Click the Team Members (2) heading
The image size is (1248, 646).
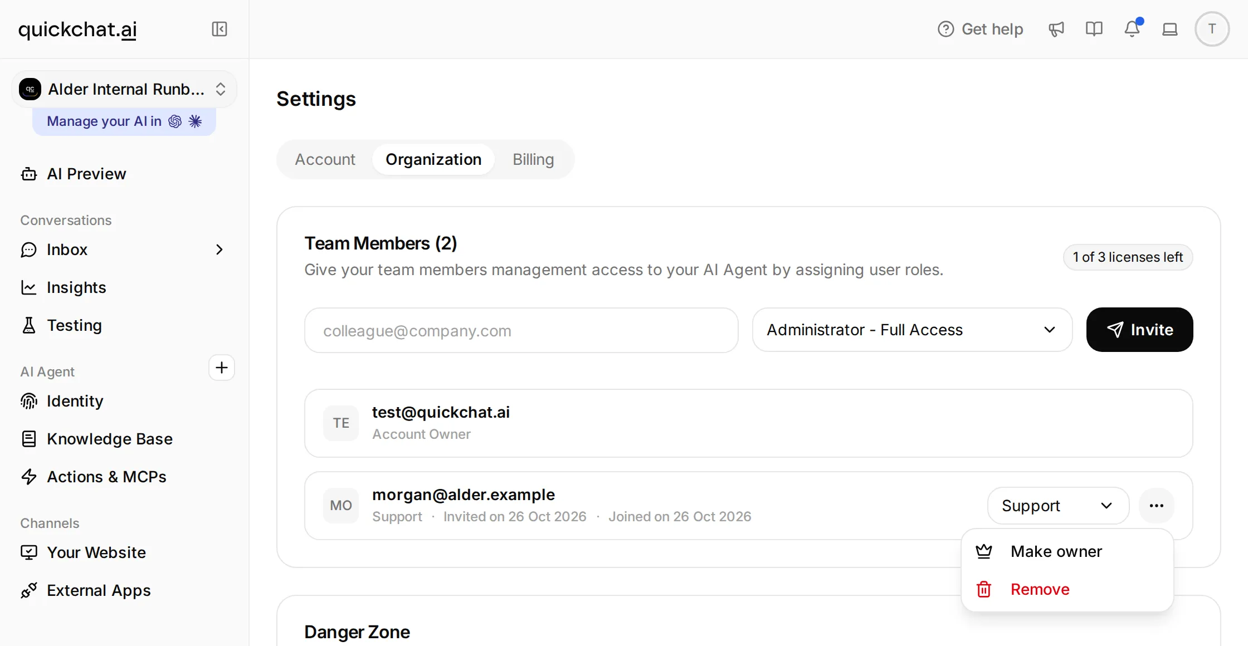[381, 243]
